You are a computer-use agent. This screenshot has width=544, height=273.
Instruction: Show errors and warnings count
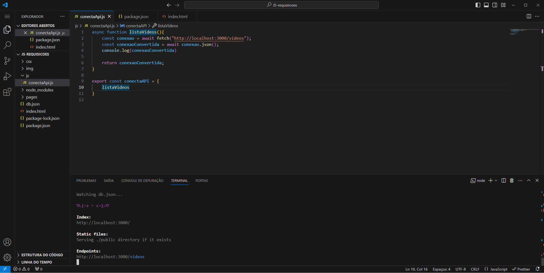[22, 269]
